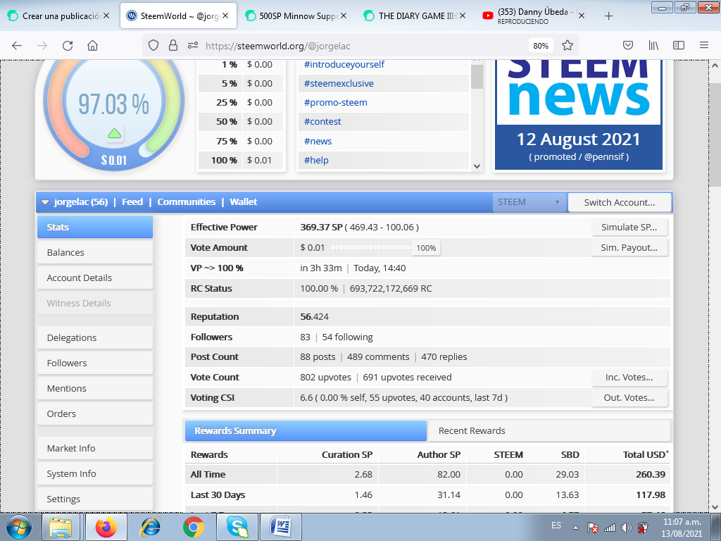Select the Rewards Summary tab

coord(306,431)
